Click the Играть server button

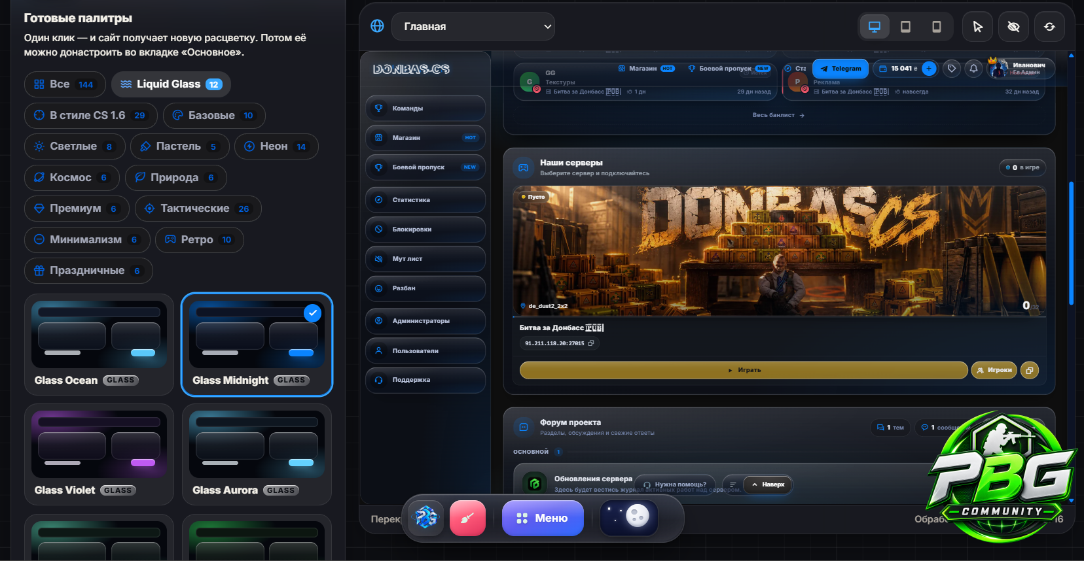tap(744, 370)
